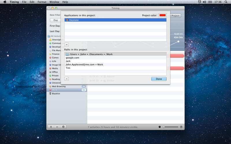Select the /Users/John/Documents/Work path row
This screenshot has width=231, height=144.
[x=115, y=54]
